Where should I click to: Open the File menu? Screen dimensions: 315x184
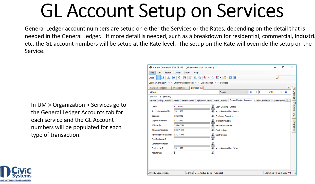point(152,72)
